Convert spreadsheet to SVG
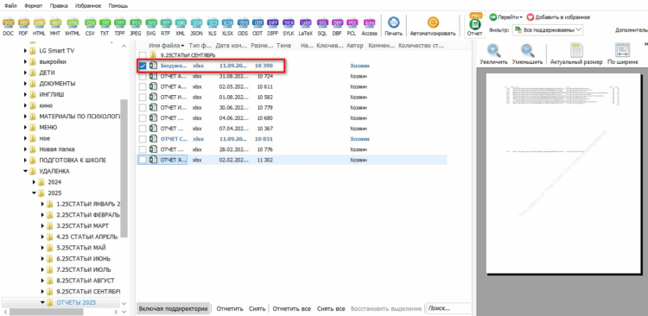The width and height of the screenshot is (648, 316). [151, 27]
